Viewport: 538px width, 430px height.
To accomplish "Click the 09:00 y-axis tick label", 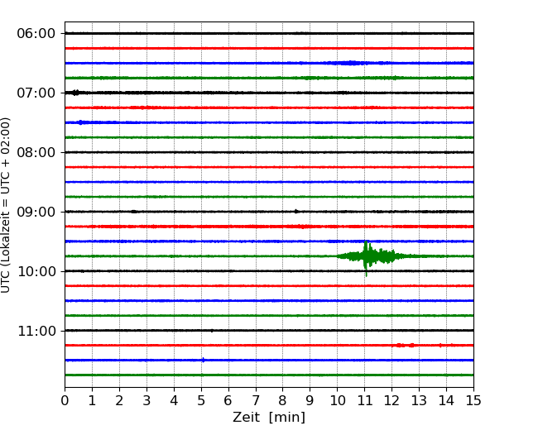I will [36, 212].
